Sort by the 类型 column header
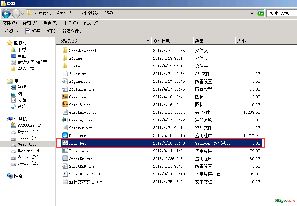 pyautogui.click(x=214, y=41)
